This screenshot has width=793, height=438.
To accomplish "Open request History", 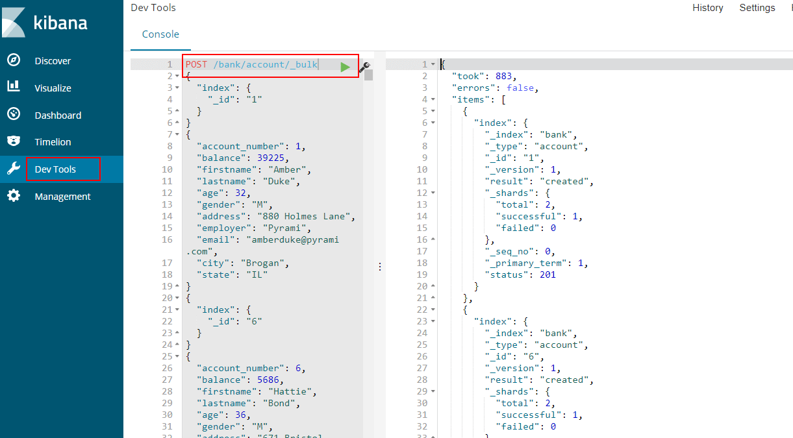I will pyautogui.click(x=708, y=8).
